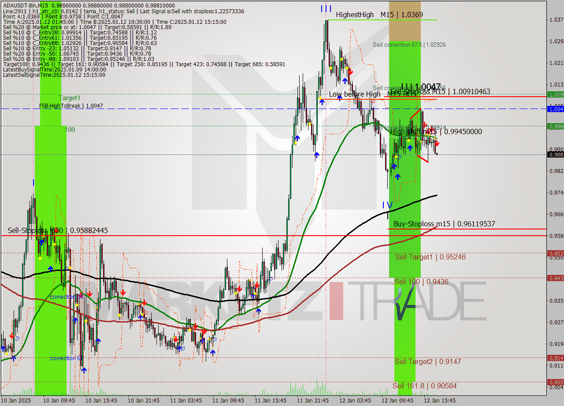Click the '11 Jan 15:45' time axis label
The height and width of the screenshot is (406, 564).
point(271,401)
